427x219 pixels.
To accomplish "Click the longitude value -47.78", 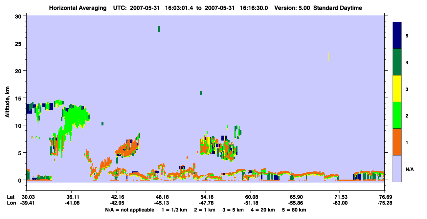I will pyautogui.click(x=206, y=203).
